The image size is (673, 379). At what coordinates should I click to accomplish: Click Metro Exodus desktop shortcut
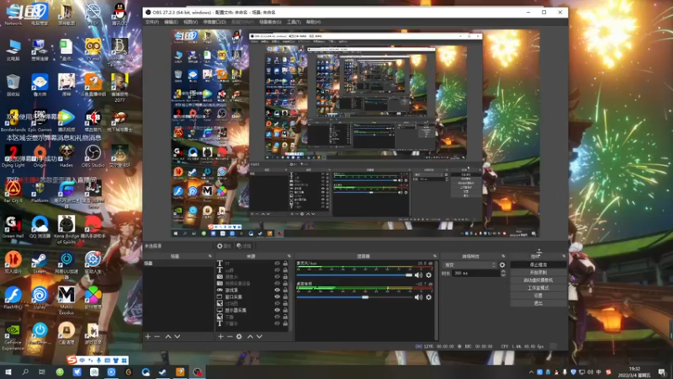pyautogui.click(x=66, y=301)
